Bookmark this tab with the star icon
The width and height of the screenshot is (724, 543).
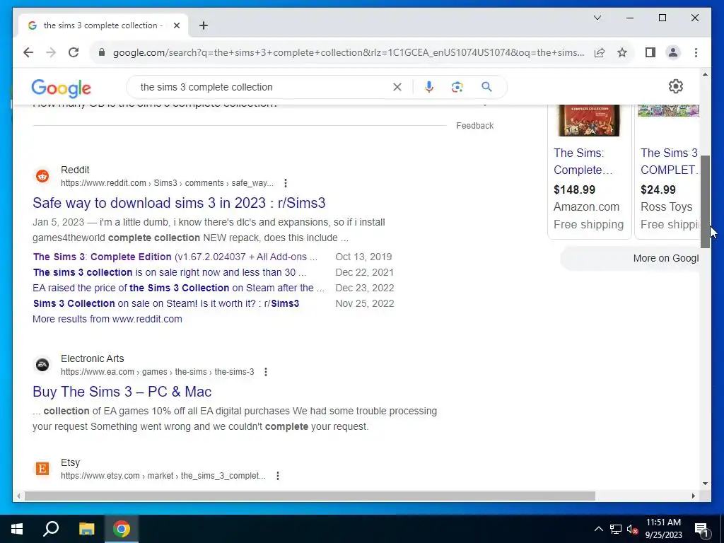point(622,52)
